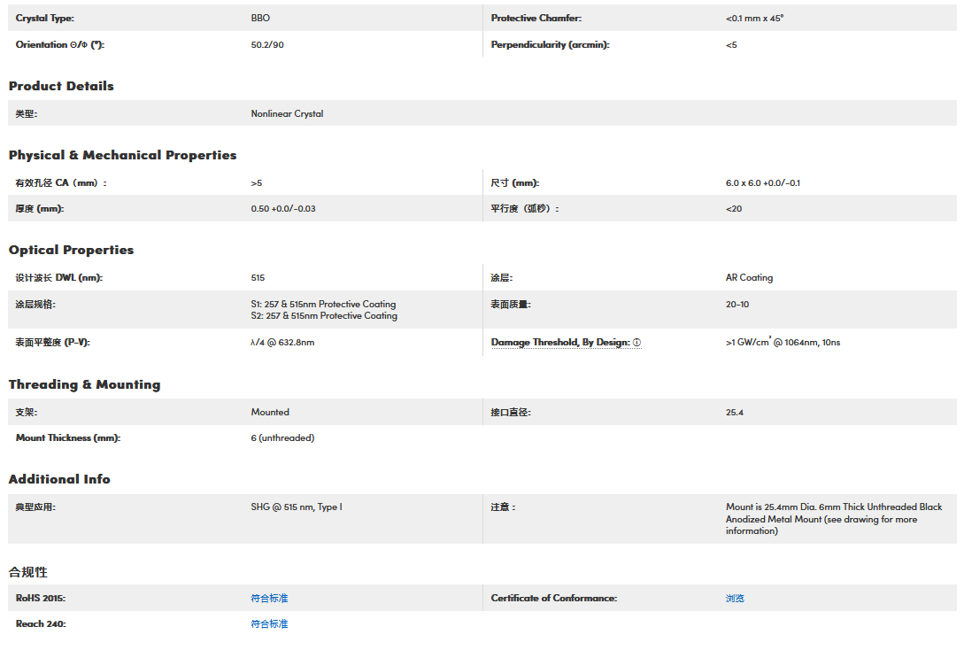964x650 pixels.
Task: Click the AR Coating value
Action: [x=749, y=278]
